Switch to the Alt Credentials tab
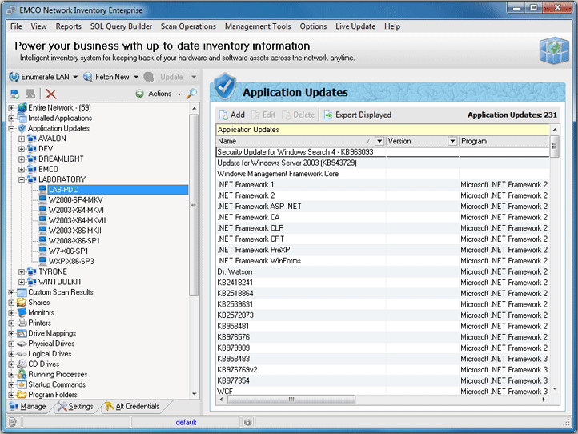 point(133,406)
